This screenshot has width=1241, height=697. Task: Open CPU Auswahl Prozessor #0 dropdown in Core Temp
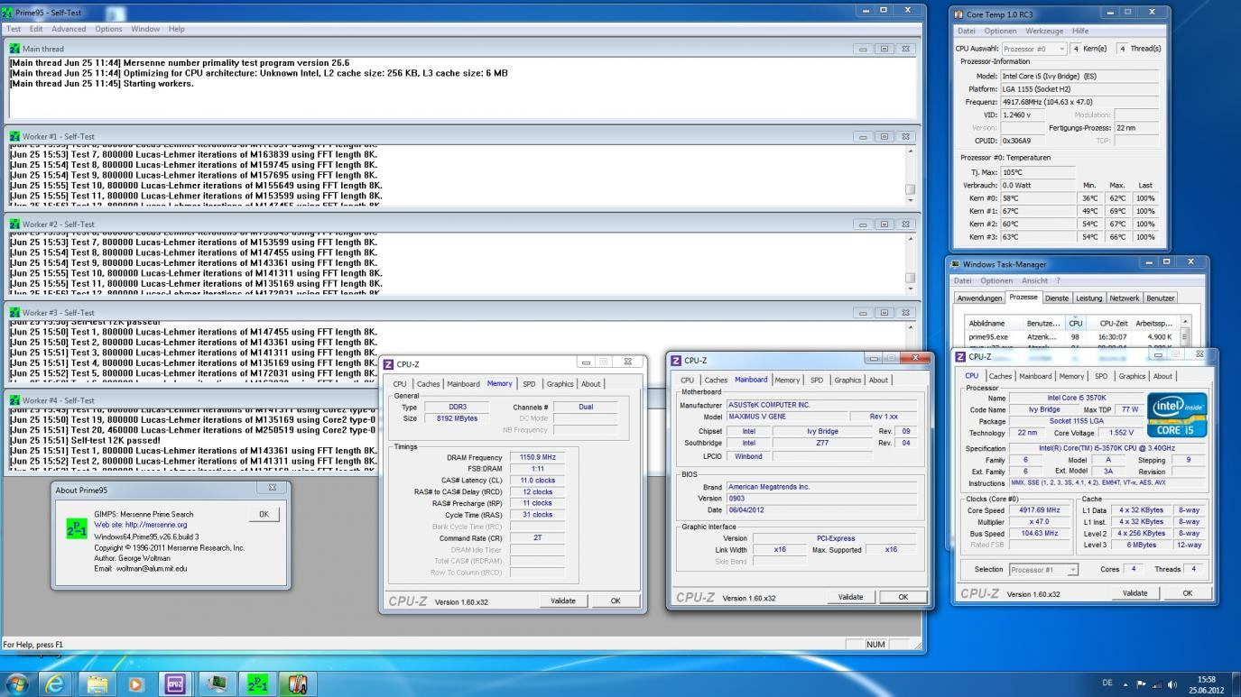(1034, 49)
